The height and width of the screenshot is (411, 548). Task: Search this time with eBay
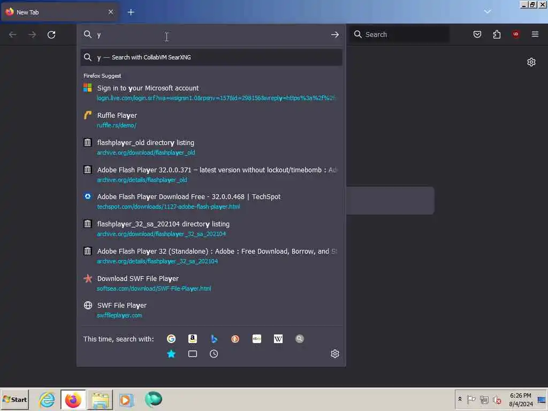pos(257,339)
